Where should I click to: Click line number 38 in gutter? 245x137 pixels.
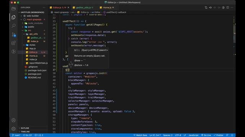[x=54, y=73]
